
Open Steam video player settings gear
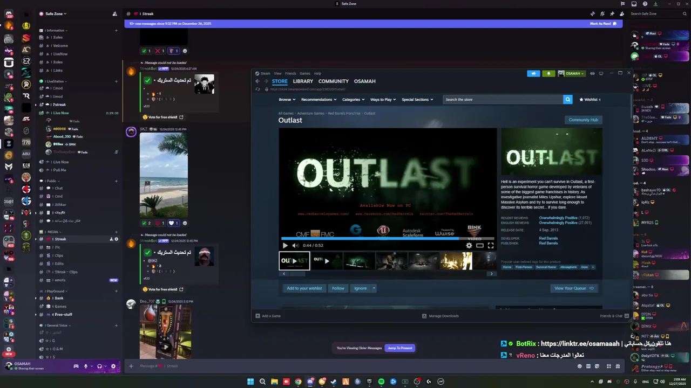pyautogui.click(x=469, y=245)
